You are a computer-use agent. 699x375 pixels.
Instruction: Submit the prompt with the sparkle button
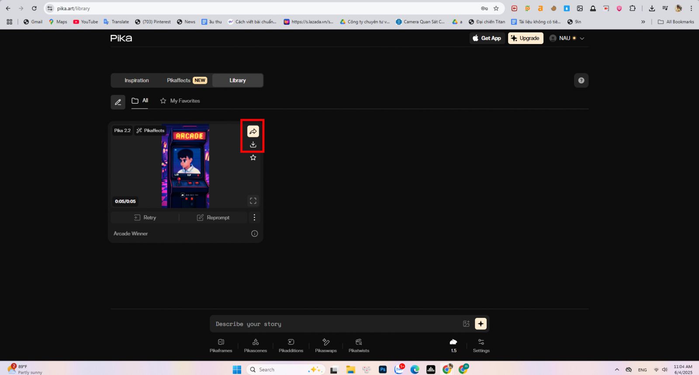point(481,324)
